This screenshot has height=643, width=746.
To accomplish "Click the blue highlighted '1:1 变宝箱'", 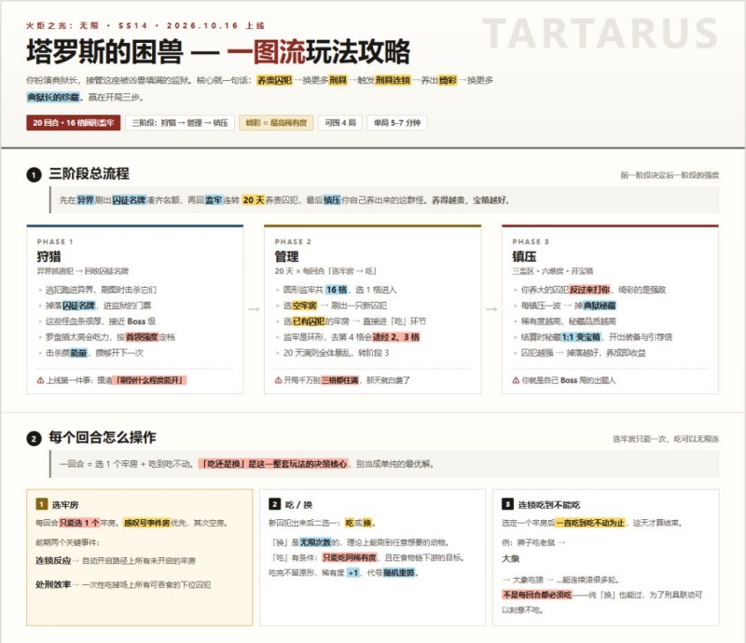I will (581, 337).
